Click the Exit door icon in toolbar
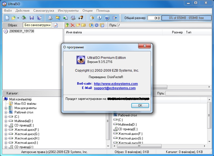The height and width of the screenshot is (156, 214). (115, 18)
